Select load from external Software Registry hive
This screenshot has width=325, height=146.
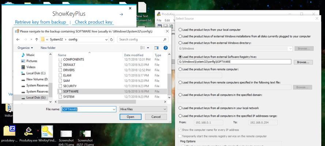180,57
